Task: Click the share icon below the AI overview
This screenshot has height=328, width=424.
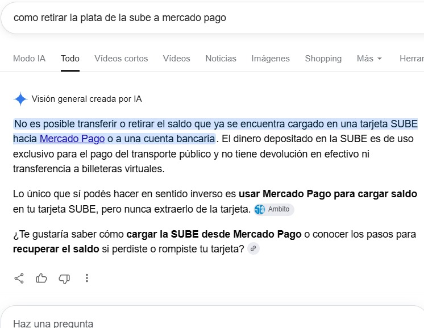Action: point(19,278)
